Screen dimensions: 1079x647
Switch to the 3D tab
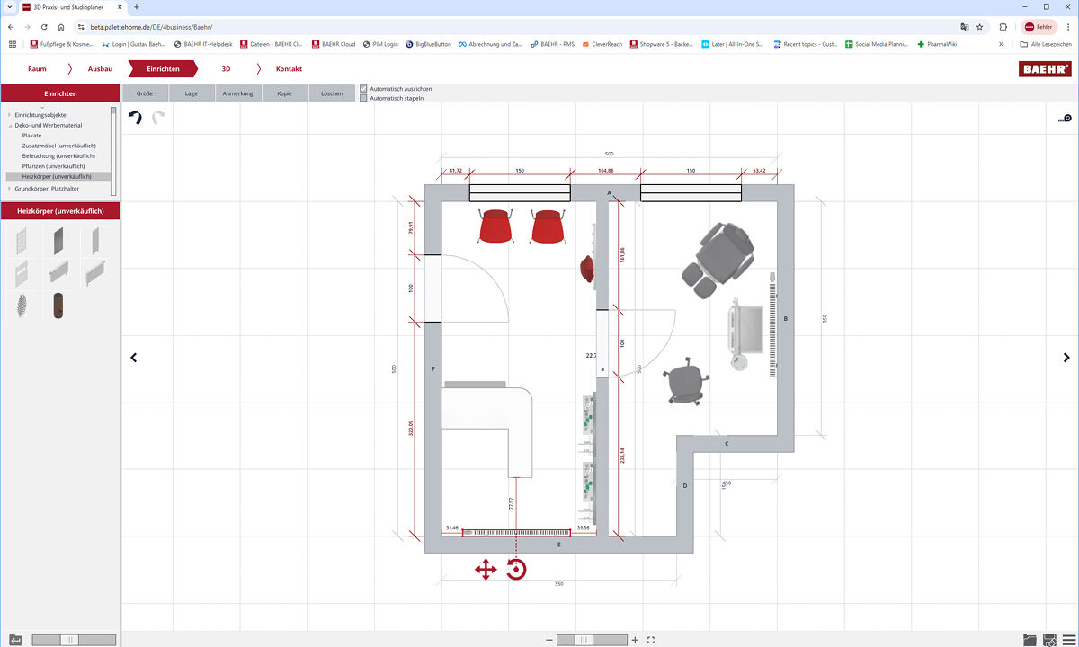(227, 68)
